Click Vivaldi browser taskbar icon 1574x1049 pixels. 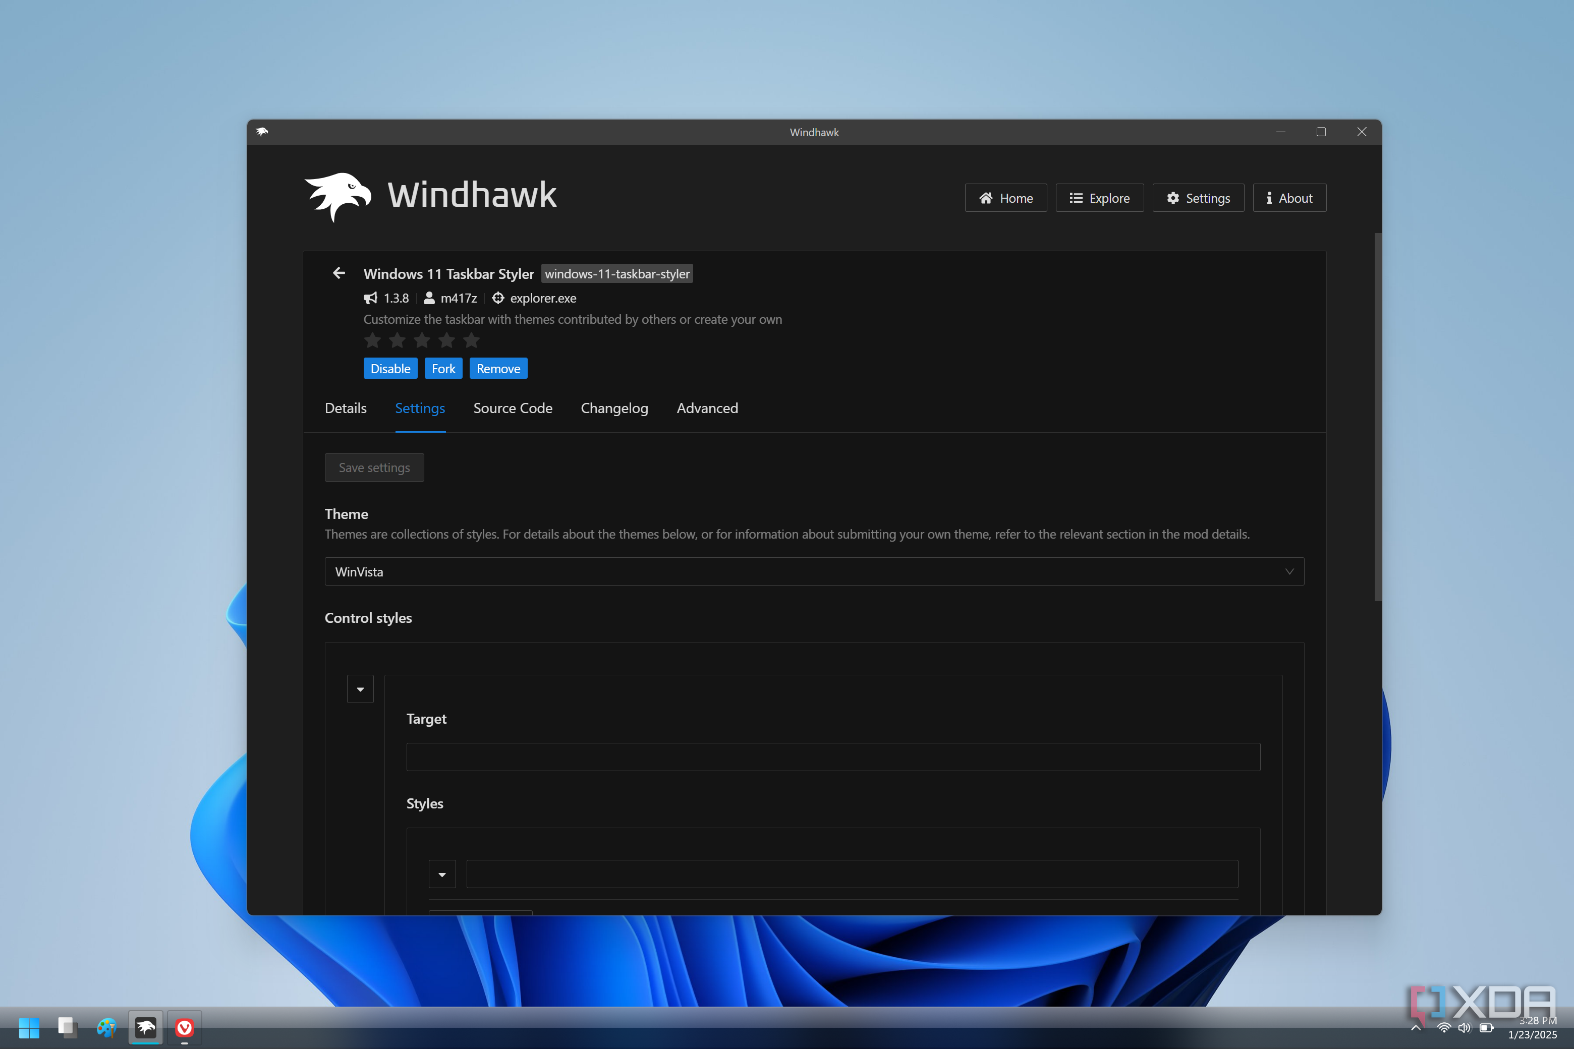point(185,1027)
